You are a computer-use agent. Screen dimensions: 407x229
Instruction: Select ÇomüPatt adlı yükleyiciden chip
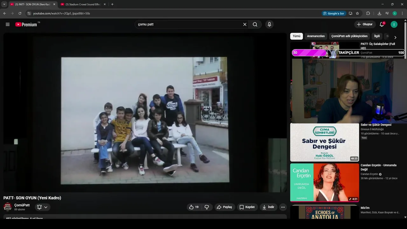[349, 36]
